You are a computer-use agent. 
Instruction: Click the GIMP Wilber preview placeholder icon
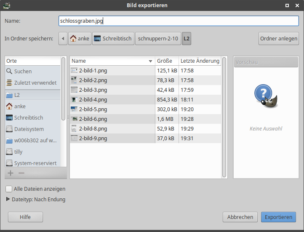coord(266,96)
